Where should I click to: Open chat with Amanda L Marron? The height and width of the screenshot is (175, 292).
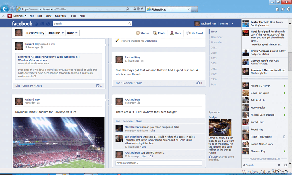[265, 86]
